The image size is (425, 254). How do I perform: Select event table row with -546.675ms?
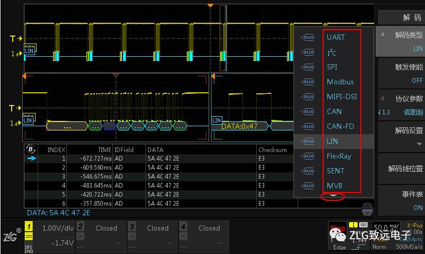160,177
